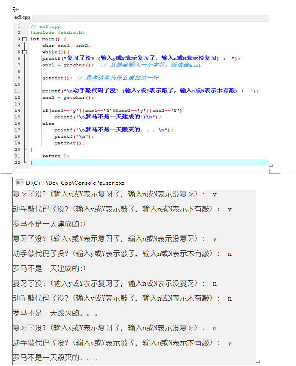Click the printf '罗马不是一天建成的' on line 15

[x=108, y=117]
